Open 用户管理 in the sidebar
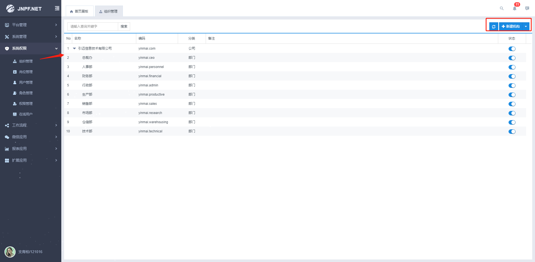The height and width of the screenshot is (262, 535). (26, 83)
